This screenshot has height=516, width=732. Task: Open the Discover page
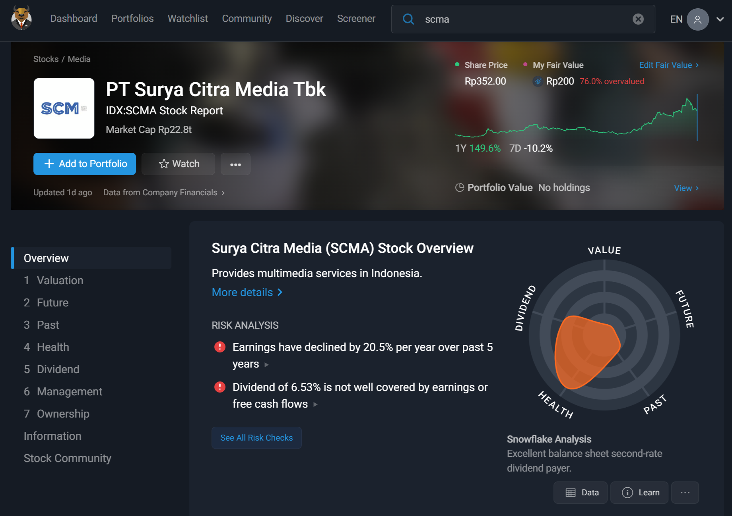click(x=305, y=19)
